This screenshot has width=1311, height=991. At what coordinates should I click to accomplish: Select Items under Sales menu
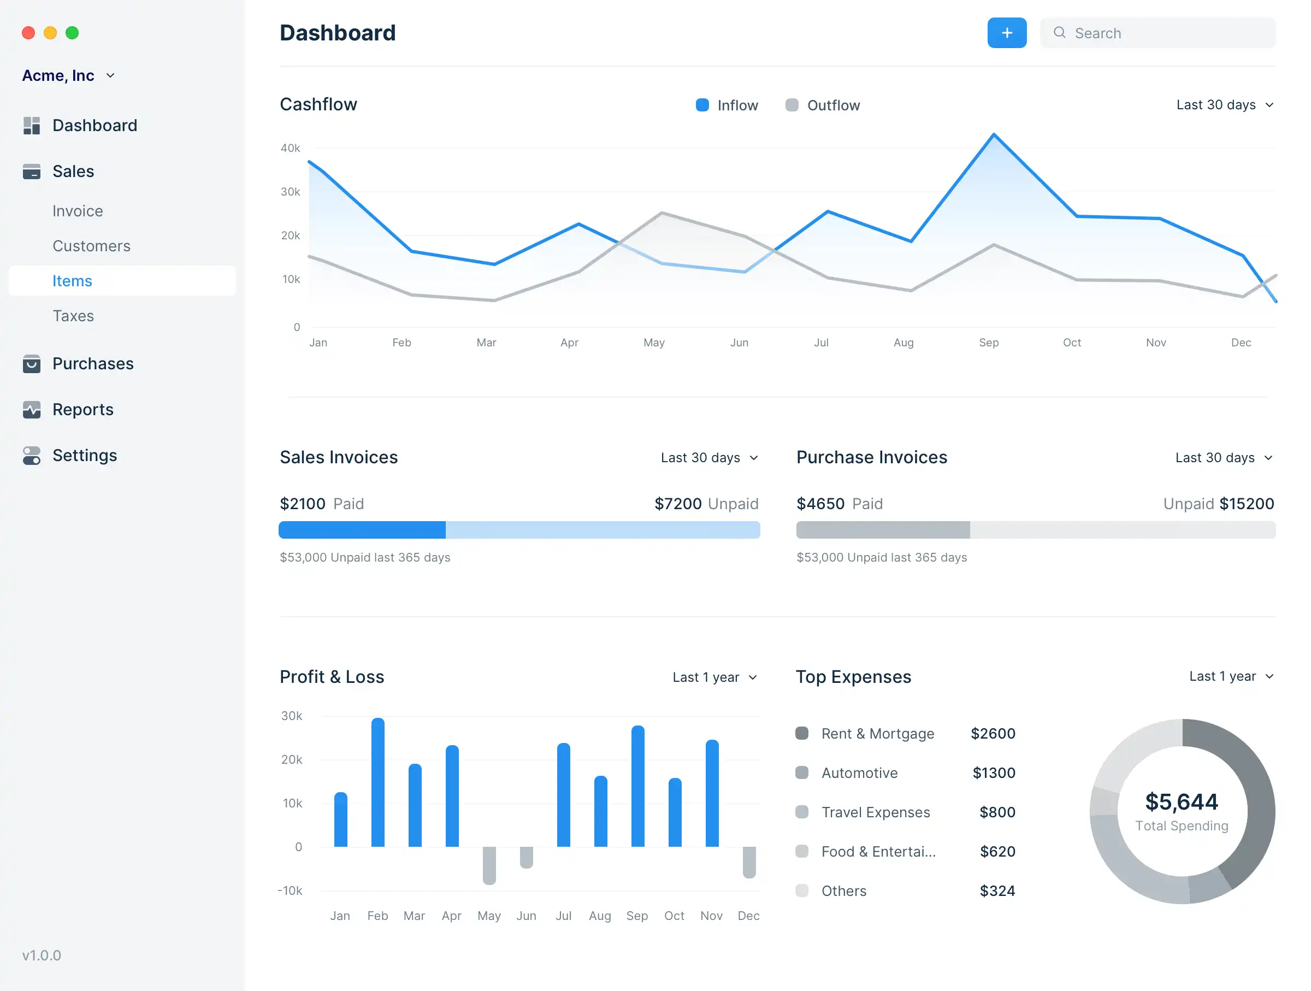(72, 279)
